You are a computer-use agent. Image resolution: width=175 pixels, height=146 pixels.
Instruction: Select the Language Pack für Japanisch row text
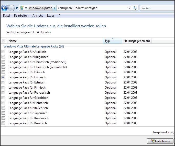tap(28, 113)
